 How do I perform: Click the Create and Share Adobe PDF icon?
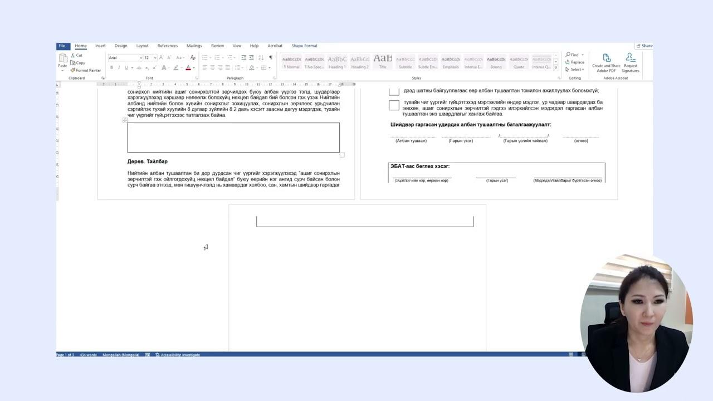(x=606, y=58)
